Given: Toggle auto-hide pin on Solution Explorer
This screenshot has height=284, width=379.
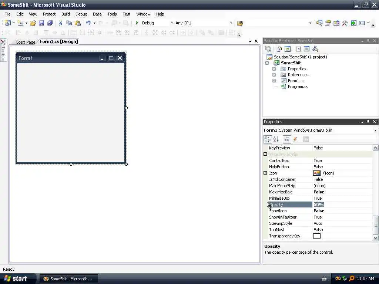Looking at the screenshot, I should [368, 41].
